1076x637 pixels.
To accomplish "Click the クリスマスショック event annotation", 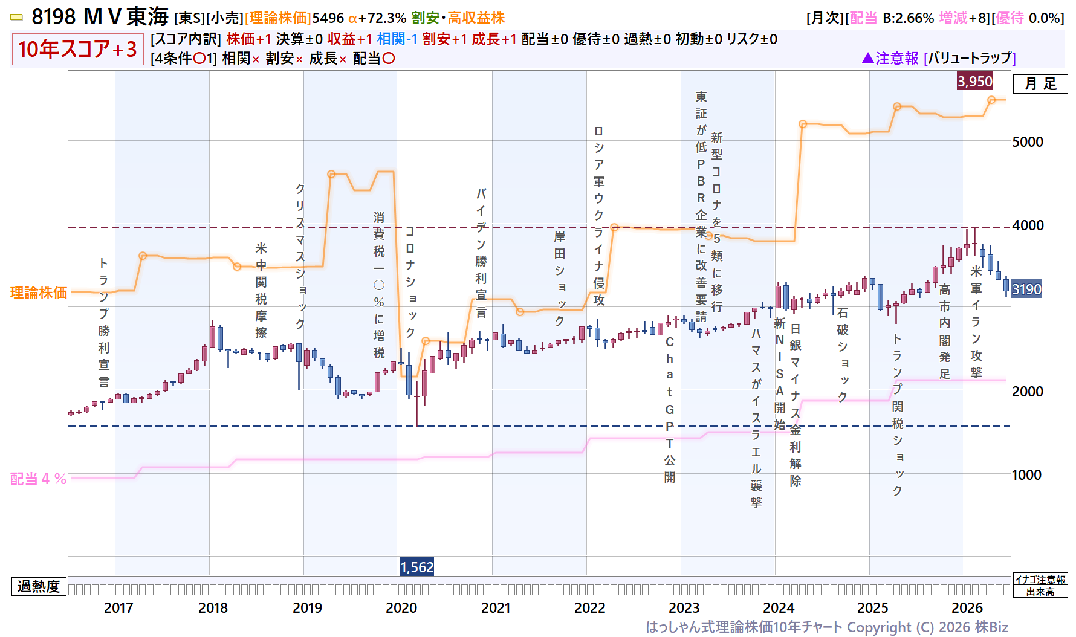I will pos(300,256).
